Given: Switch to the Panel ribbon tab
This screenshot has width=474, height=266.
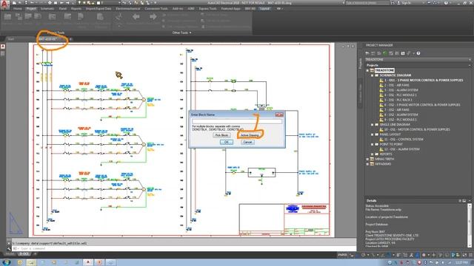Looking at the screenshot, I should (x=62, y=9).
